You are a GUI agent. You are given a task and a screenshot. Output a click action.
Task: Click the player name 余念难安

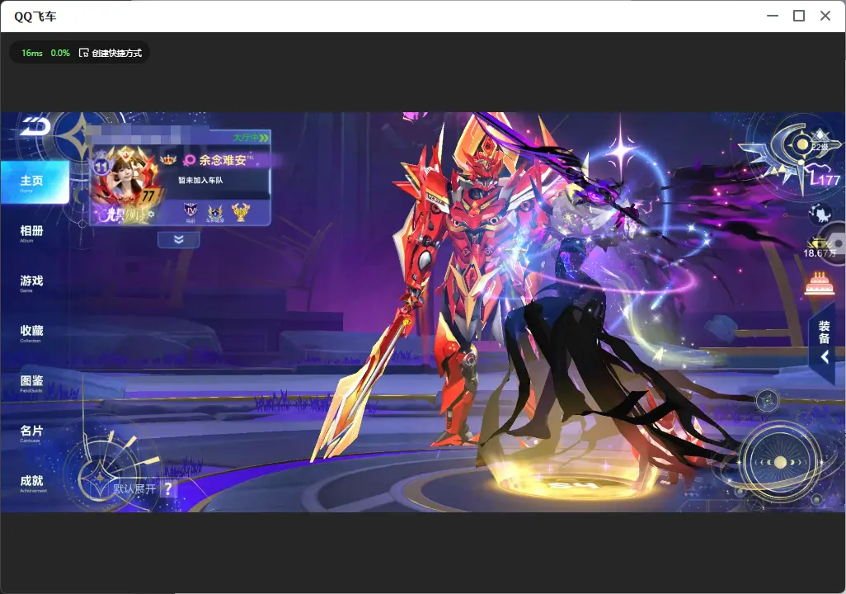tap(223, 160)
